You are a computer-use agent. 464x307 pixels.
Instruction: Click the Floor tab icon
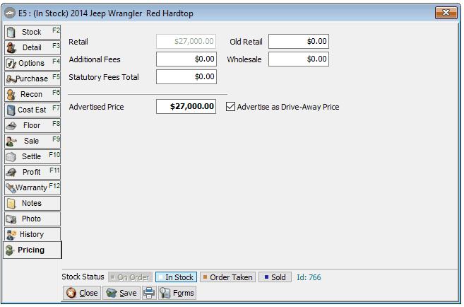click(x=11, y=126)
